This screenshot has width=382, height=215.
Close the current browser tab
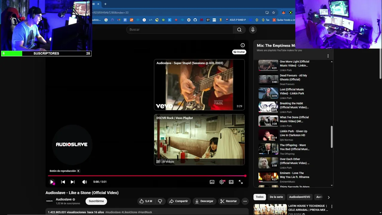pyautogui.click(x=98, y=4)
